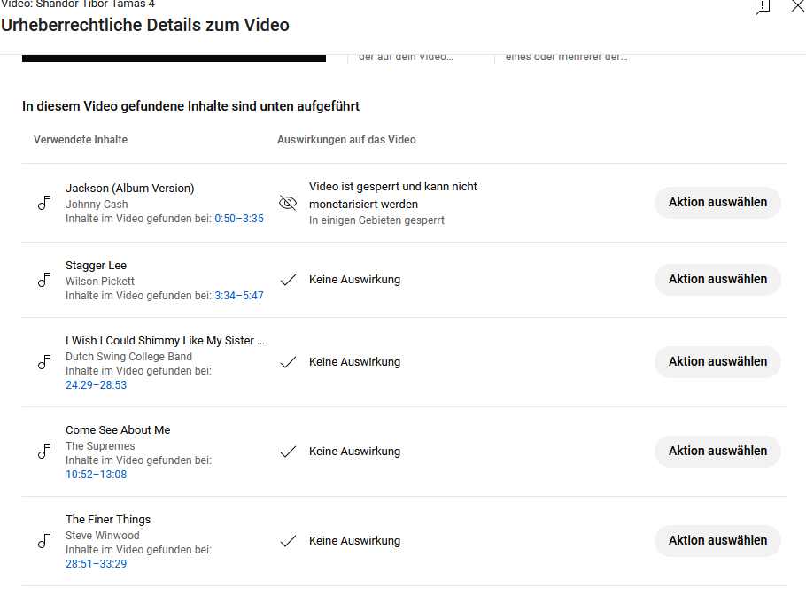Select title Stagger Lee
This screenshot has width=806, height=595.
tap(97, 266)
